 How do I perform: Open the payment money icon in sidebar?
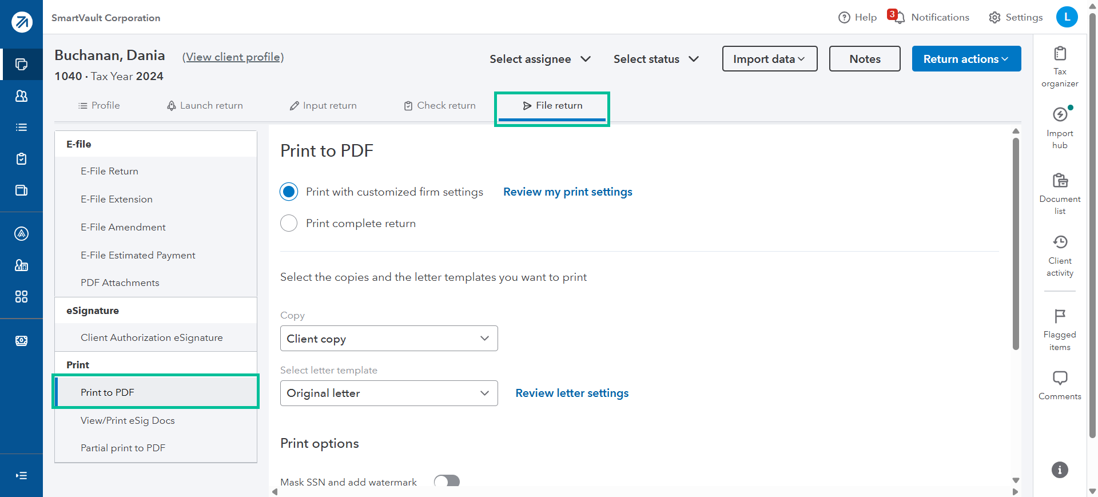click(21, 341)
